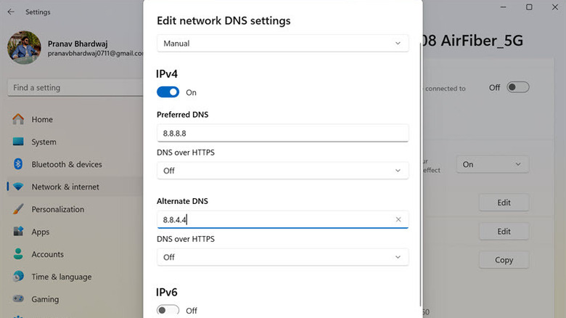Click the System monitor icon
The width and height of the screenshot is (566, 318).
(18, 142)
